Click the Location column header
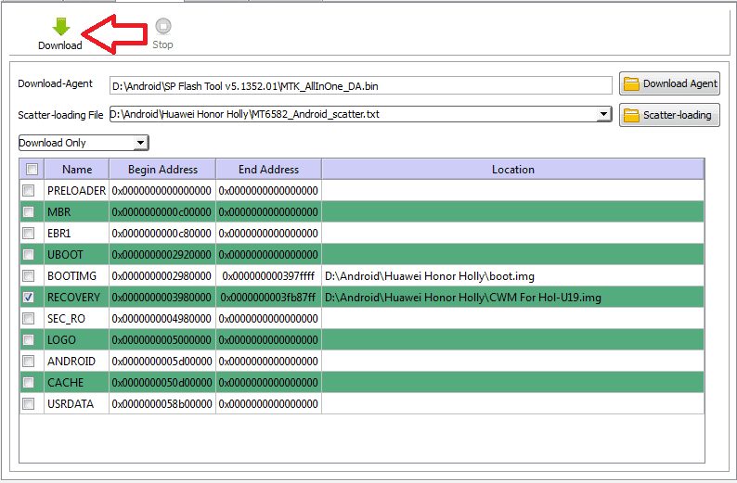The width and height of the screenshot is (737, 483). coord(512,169)
